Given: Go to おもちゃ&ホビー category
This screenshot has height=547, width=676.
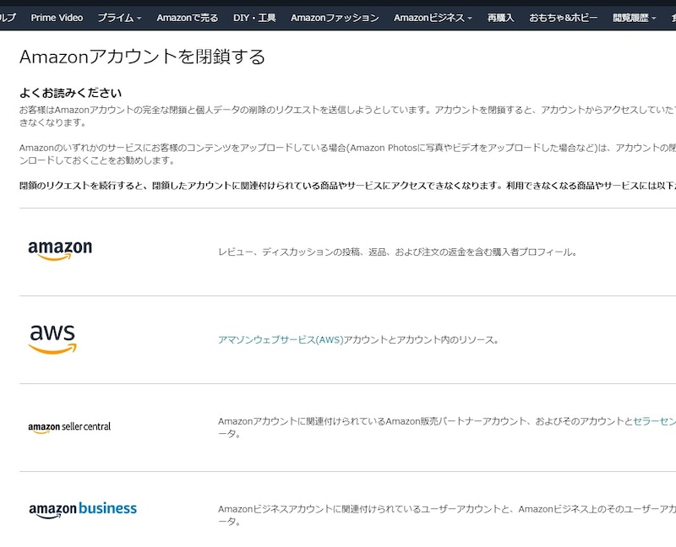Looking at the screenshot, I should (563, 18).
